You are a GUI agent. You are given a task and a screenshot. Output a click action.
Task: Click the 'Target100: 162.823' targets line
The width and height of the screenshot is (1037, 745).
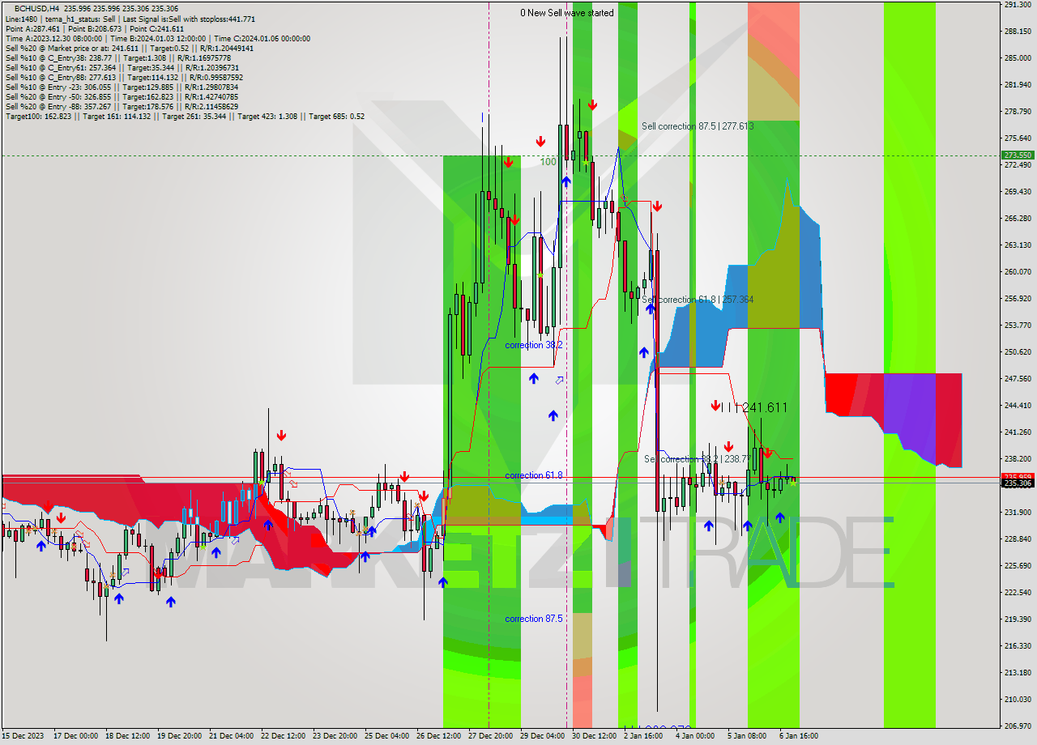185,116
